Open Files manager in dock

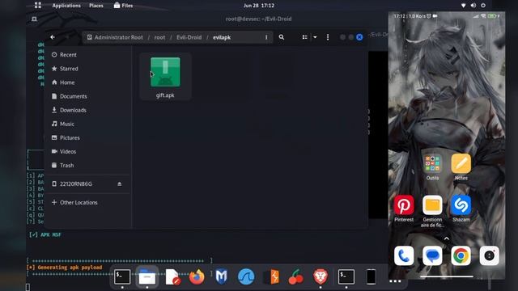147,276
